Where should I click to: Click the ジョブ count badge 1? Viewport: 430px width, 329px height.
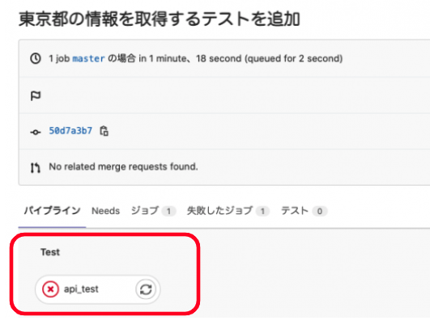168,211
